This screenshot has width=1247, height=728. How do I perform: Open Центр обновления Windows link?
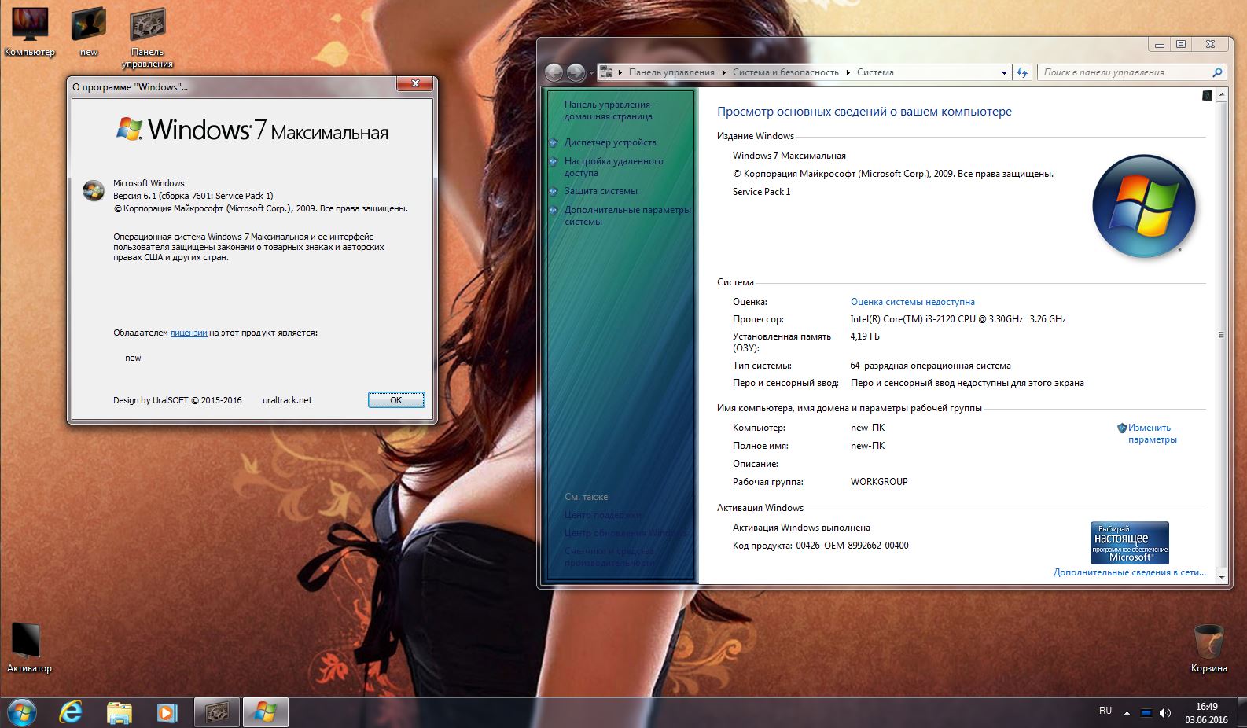[625, 533]
